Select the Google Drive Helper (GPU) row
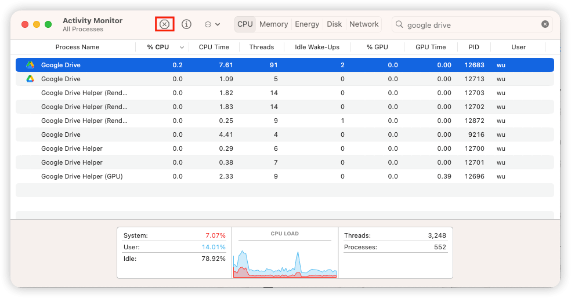The height and width of the screenshot is (298, 571). coord(285,176)
